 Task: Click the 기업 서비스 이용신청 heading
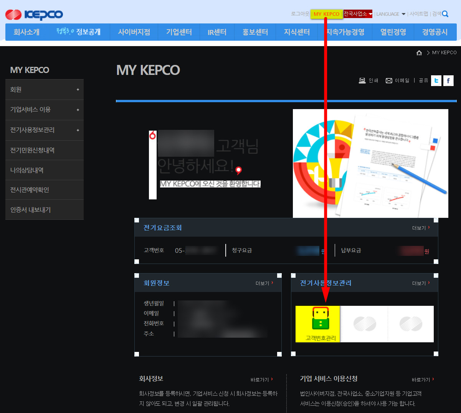pos(329,379)
